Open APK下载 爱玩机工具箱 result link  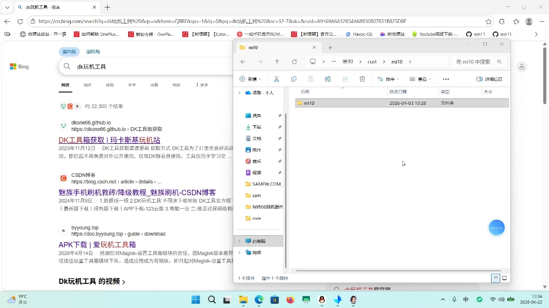pos(97,245)
